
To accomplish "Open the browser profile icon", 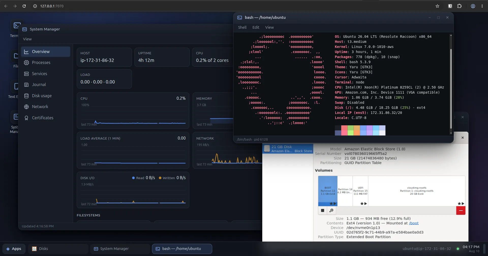I will (473, 6).
